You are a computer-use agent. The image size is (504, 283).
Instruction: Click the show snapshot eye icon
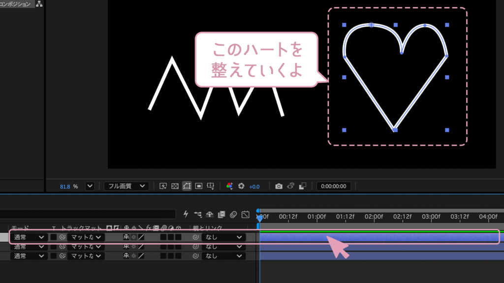pos(290,186)
